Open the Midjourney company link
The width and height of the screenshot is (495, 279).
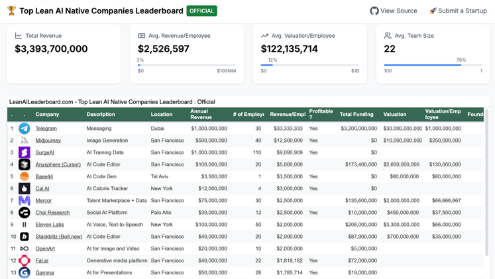click(x=48, y=140)
